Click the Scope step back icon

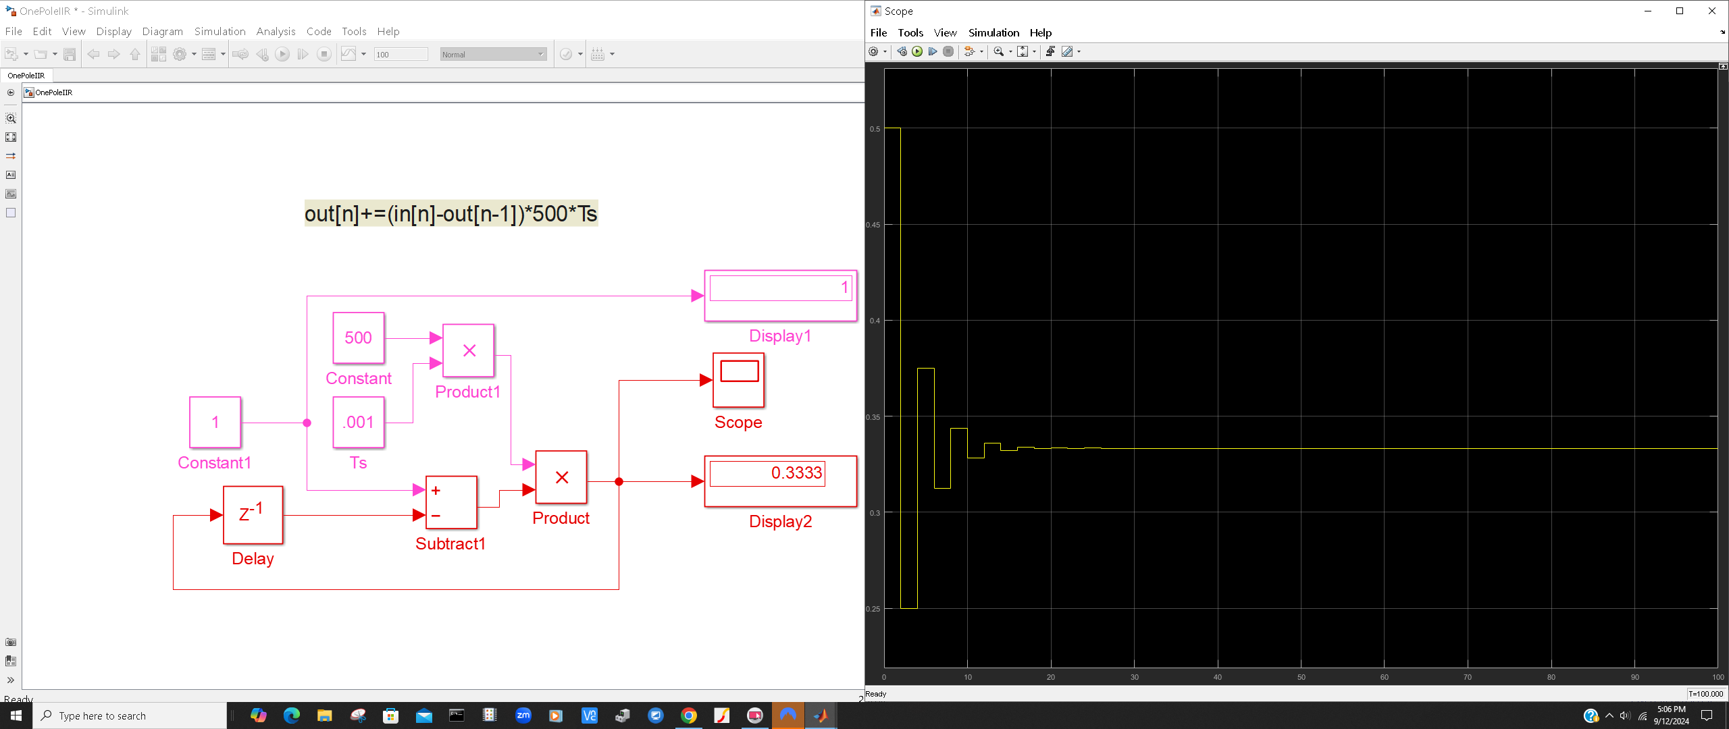tap(902, 51)
